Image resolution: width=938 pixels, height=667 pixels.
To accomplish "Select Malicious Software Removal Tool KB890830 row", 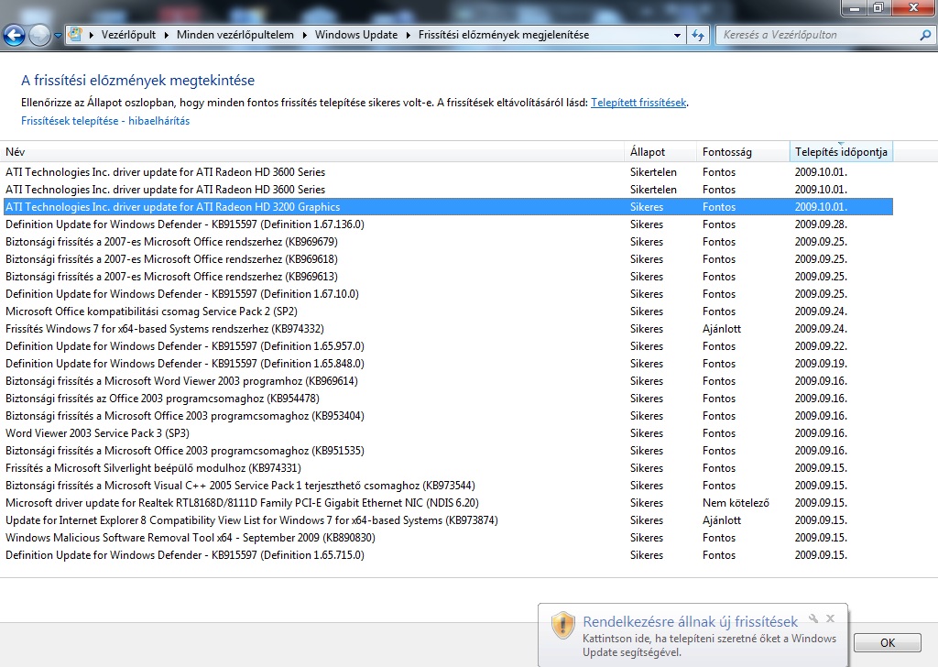I will point(448,537).
